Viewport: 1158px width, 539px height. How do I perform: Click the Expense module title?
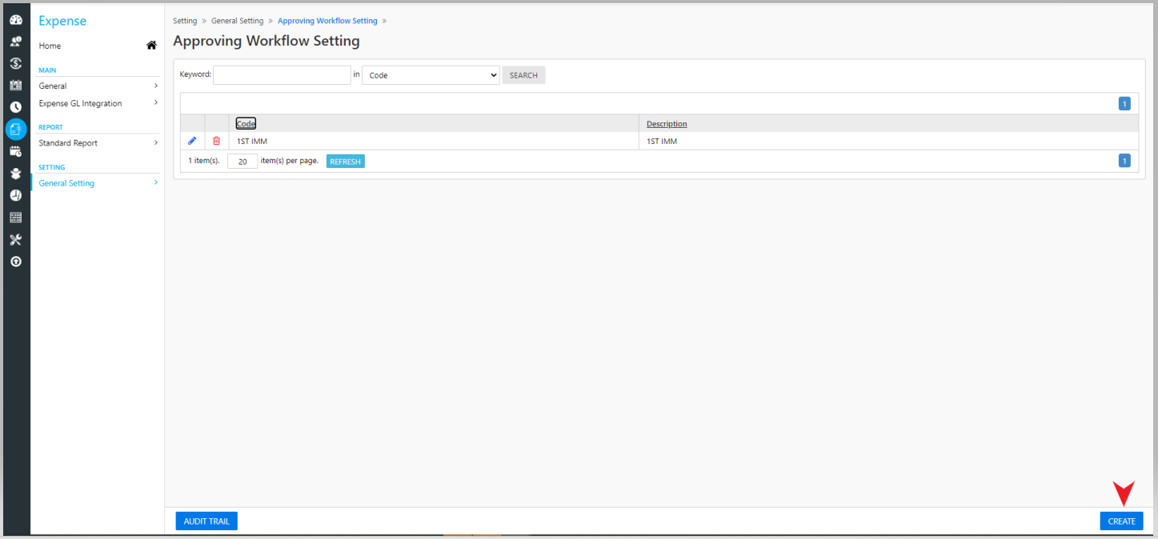click(62, 21)
